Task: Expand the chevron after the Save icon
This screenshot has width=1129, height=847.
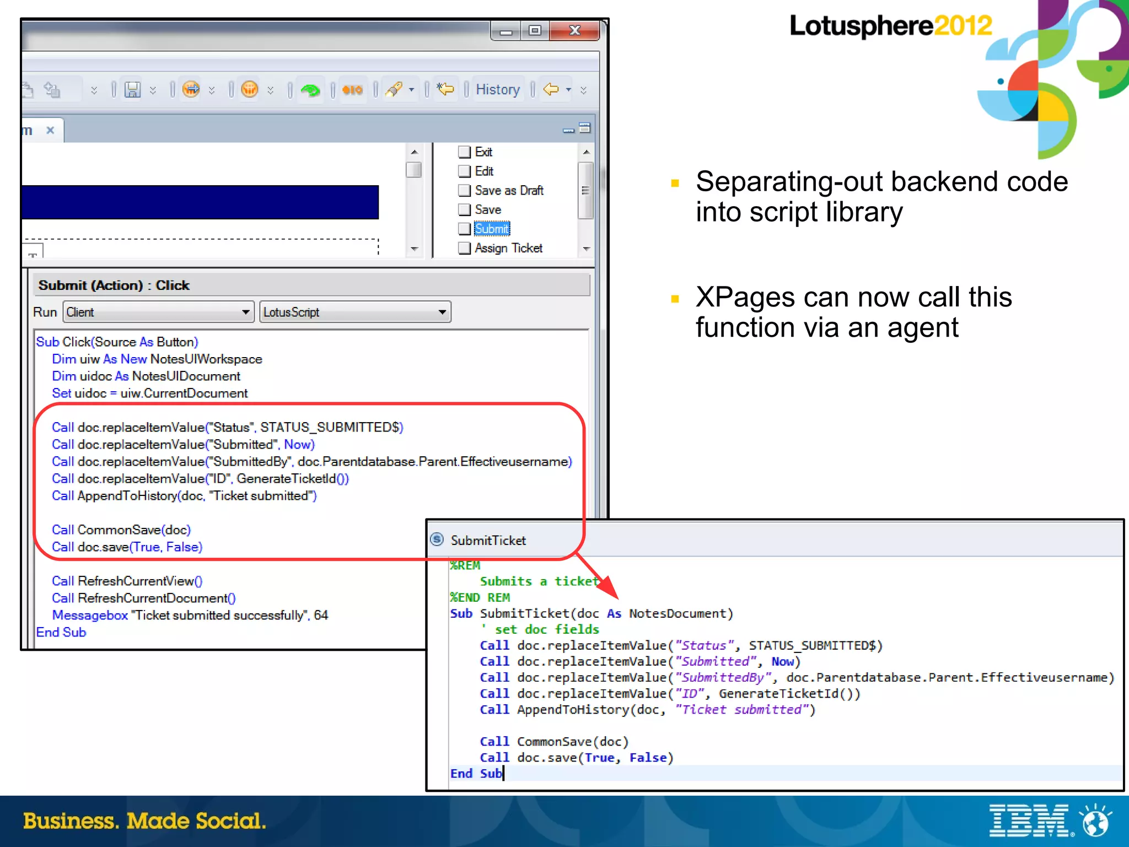Action: click(153, 90)
